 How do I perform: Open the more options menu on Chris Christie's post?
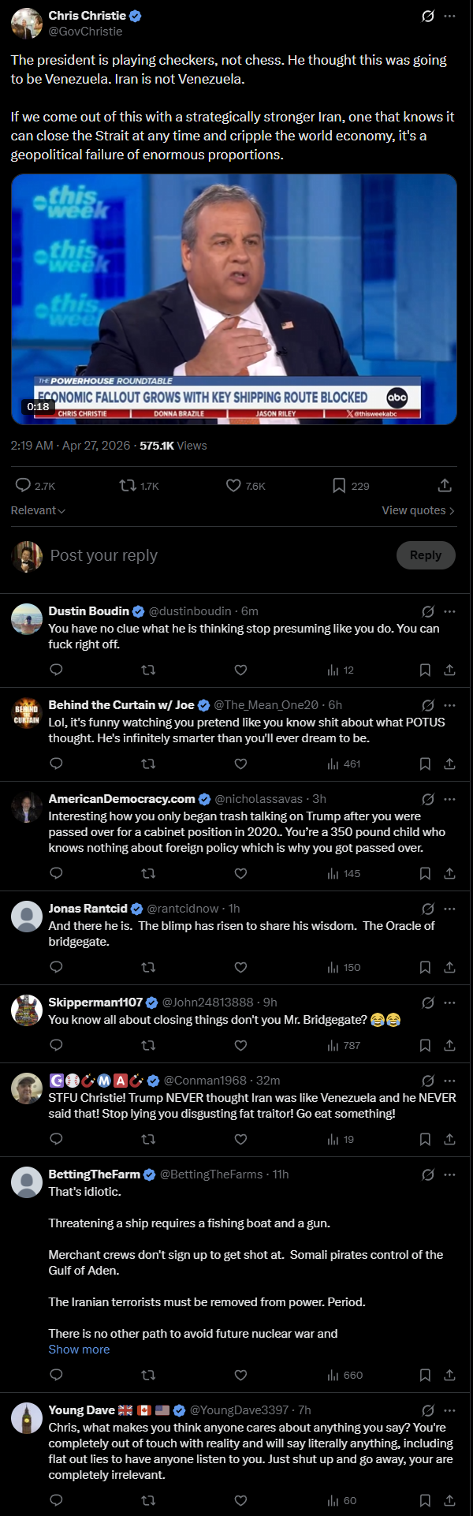(x=449, y=16)
